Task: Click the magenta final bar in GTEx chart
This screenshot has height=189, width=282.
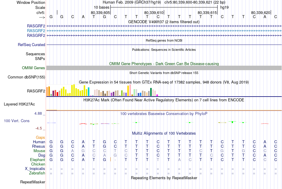Action: tap(157, 95)
